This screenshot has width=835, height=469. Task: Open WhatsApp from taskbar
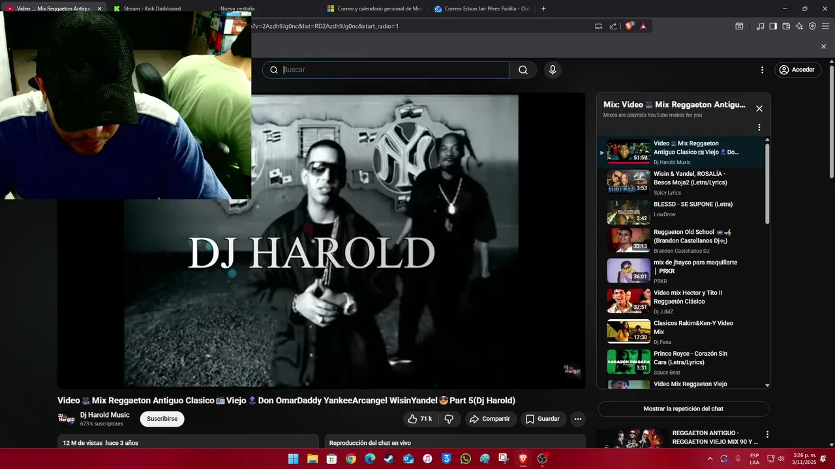[x=466, y=459]
